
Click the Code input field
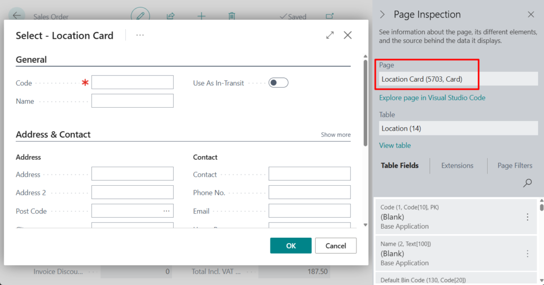click(132, 82)
